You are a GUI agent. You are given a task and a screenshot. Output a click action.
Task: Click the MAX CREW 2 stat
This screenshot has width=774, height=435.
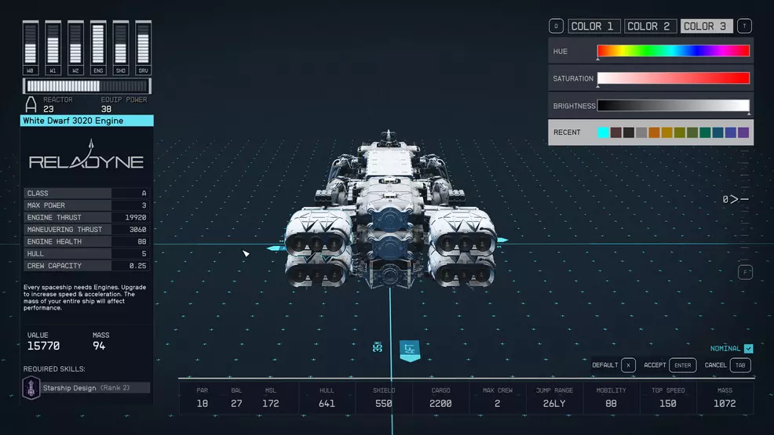[498, 397]
